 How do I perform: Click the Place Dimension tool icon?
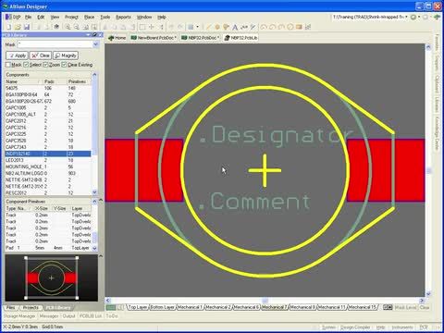253,27
